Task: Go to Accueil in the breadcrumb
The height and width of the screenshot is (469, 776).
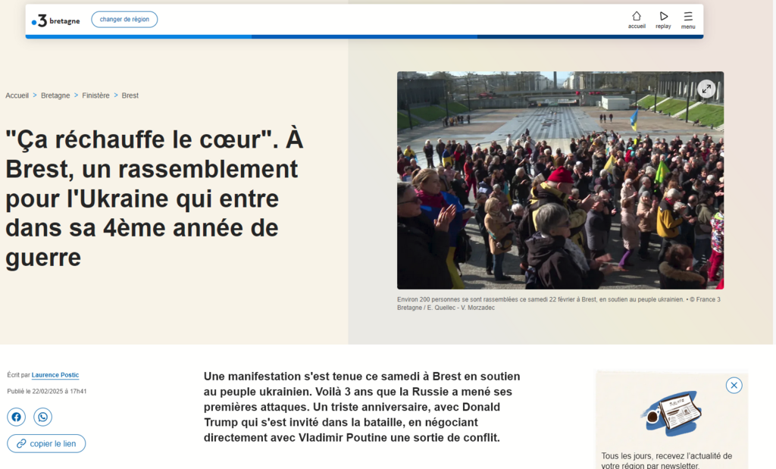Action: pos(17,95)
